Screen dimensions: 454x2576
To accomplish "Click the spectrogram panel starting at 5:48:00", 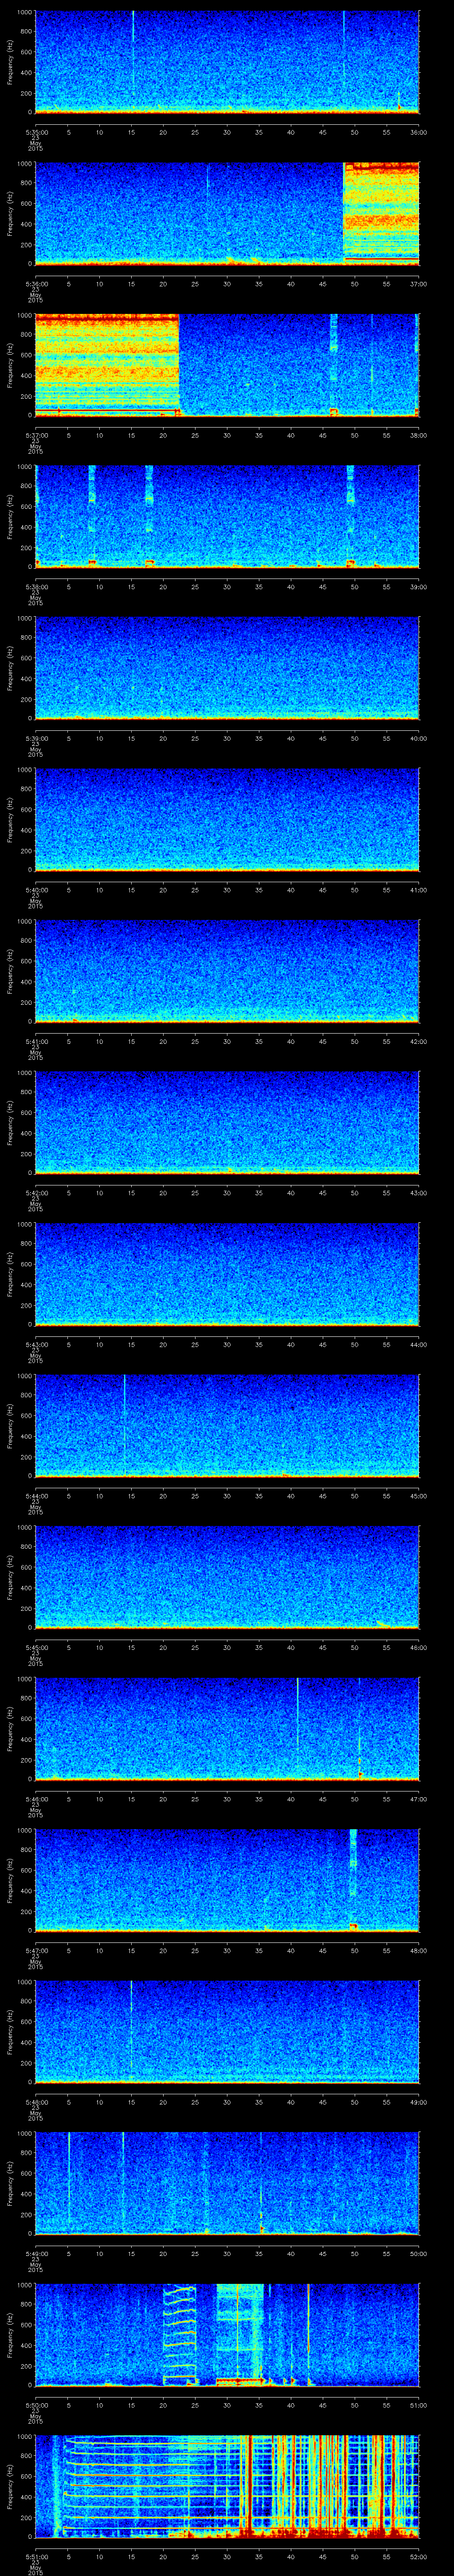I will pos(227,2032).
